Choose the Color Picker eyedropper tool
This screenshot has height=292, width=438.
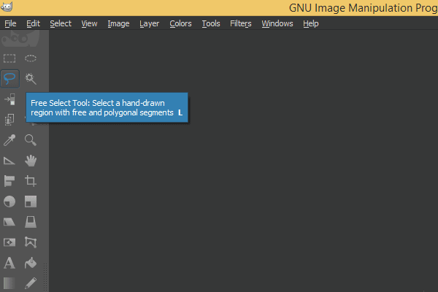pos(9,140)
